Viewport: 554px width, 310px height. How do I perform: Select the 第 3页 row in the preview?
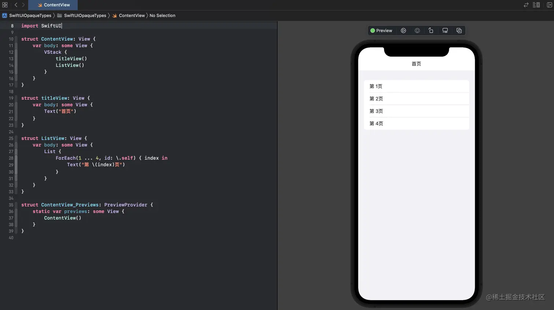pyautogui.click(x=417, y=111)
